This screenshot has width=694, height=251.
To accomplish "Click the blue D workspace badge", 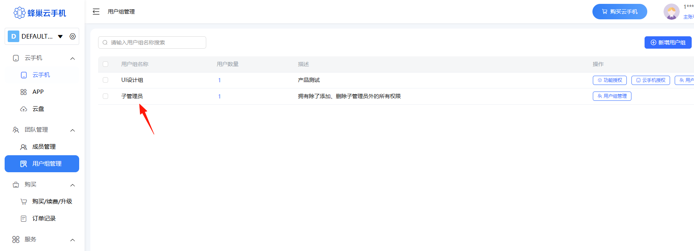I will point(14,36).
